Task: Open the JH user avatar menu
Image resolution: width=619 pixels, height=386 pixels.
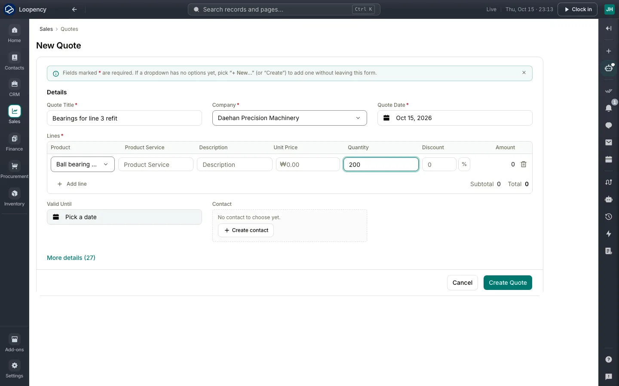Action: point(610,9)
